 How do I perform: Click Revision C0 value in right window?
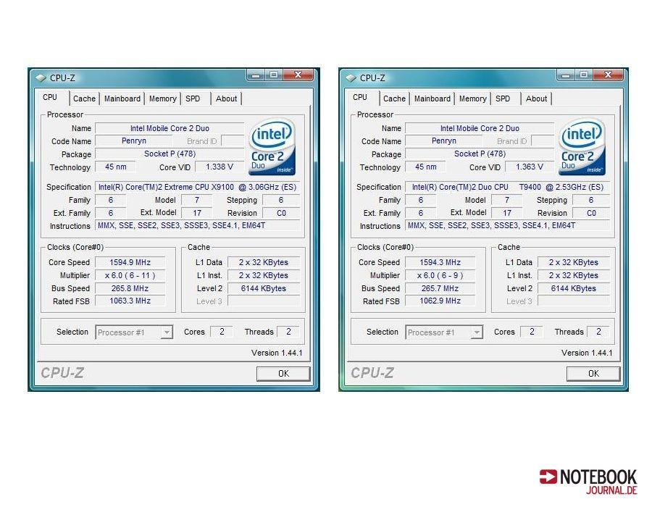point(591,213)
